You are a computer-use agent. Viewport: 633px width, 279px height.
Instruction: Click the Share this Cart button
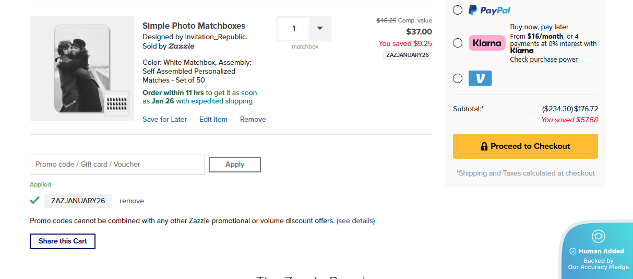pos(63,241)
